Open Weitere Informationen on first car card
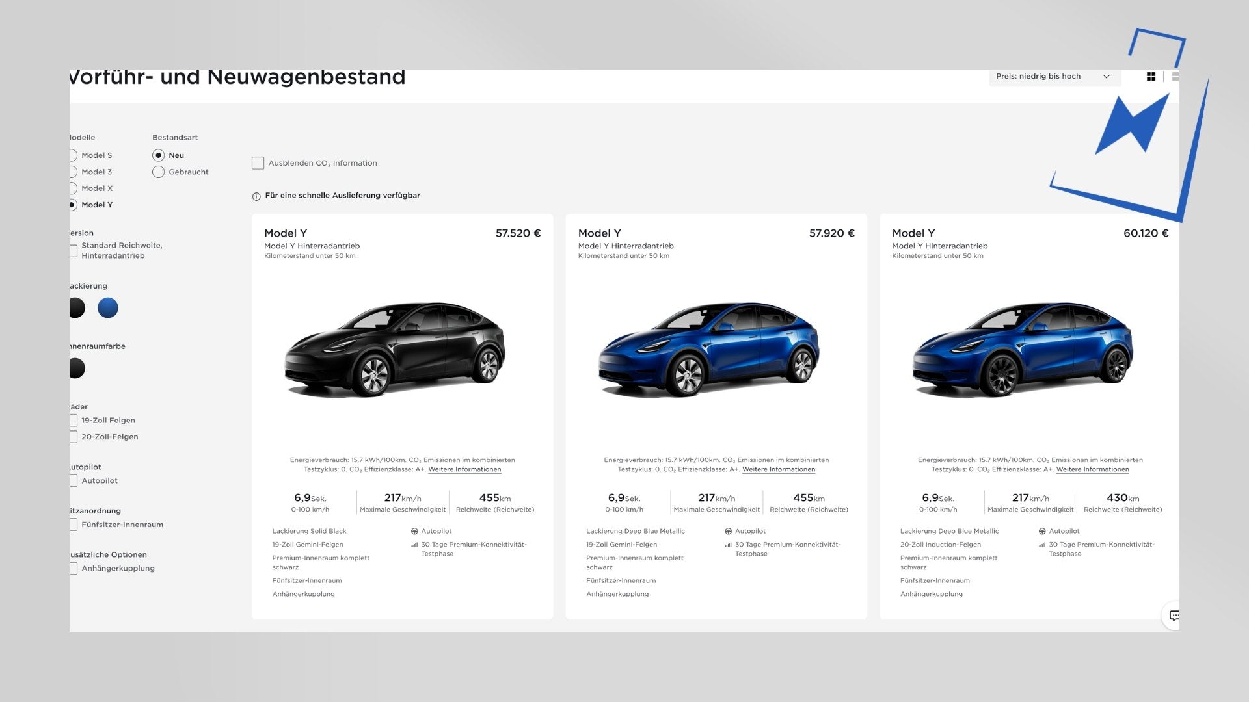This screenshot has width=1249, height=702. click(464, 469)
